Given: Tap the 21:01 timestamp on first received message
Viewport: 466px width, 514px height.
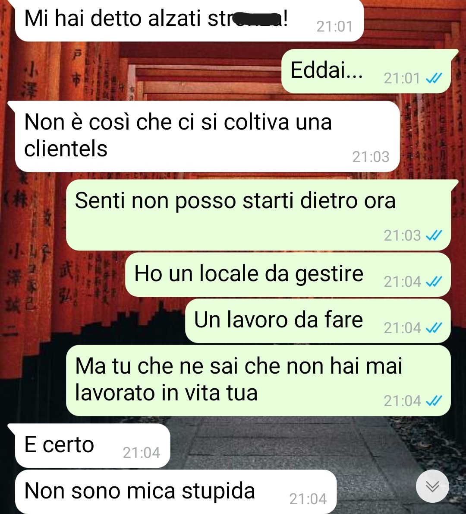Looking at the screenshot, I should click(x=335, y=26).
